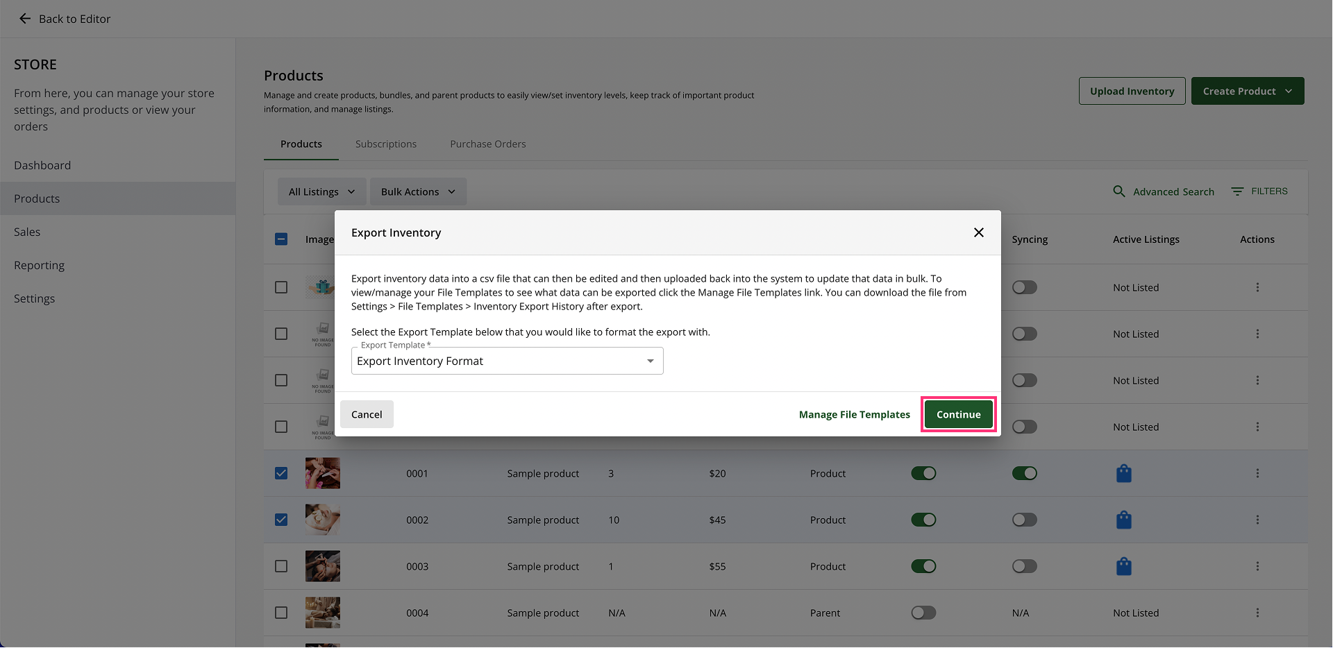Go back to the editor
1333x648 pixels.
(x=65, y=19)
